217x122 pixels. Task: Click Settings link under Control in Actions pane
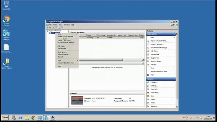point(154,86)
